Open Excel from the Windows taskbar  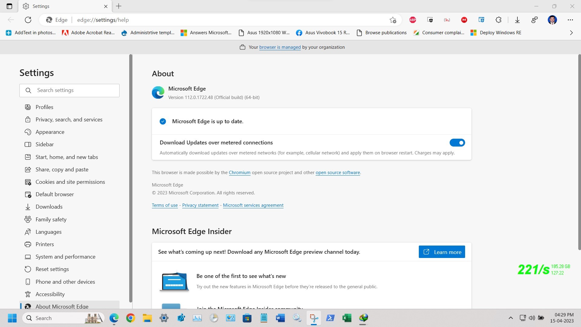[x=347, y=318]
